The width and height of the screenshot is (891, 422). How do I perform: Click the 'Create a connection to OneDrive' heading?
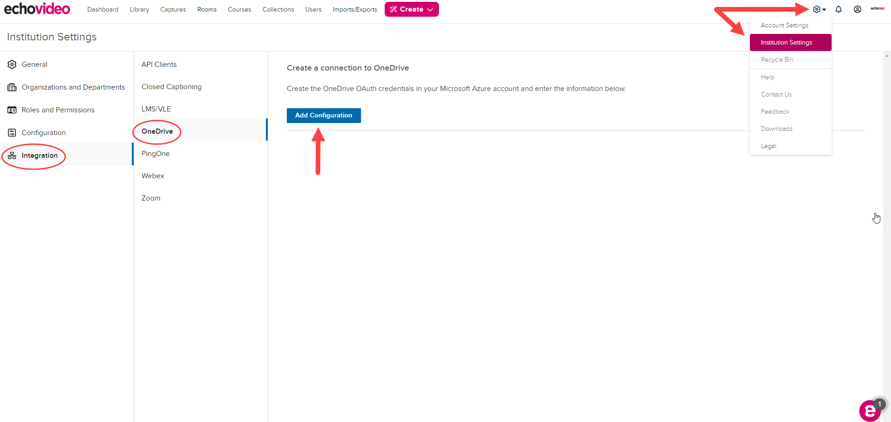[x=348, y=68]
